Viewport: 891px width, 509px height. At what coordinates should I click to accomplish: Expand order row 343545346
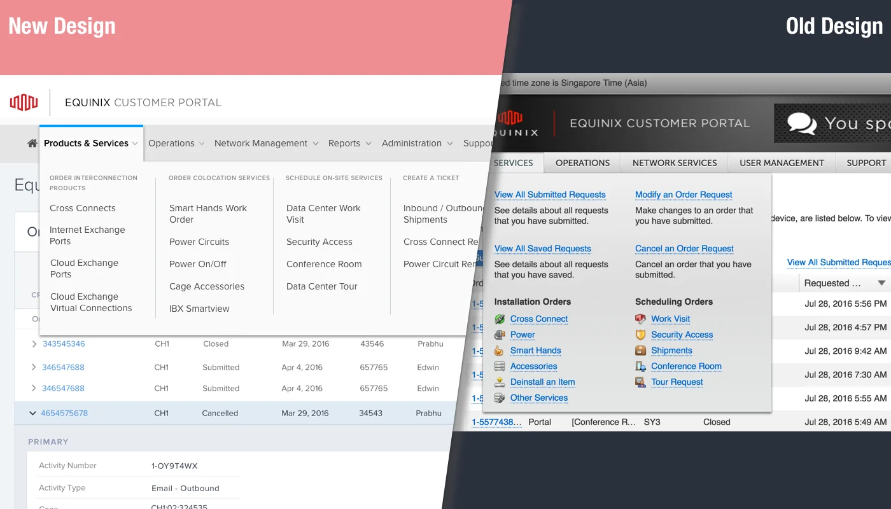pos(34,344)
